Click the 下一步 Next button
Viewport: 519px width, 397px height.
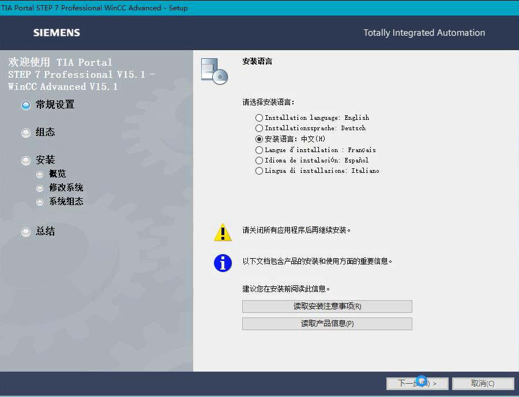click(417, 383)
